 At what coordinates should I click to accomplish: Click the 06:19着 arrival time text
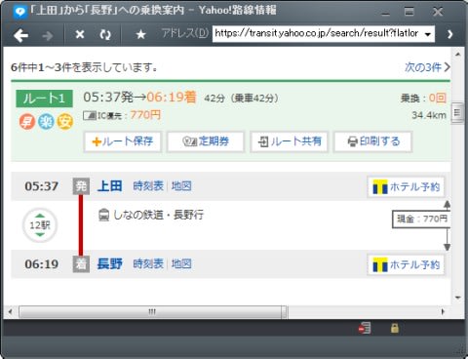172,97
